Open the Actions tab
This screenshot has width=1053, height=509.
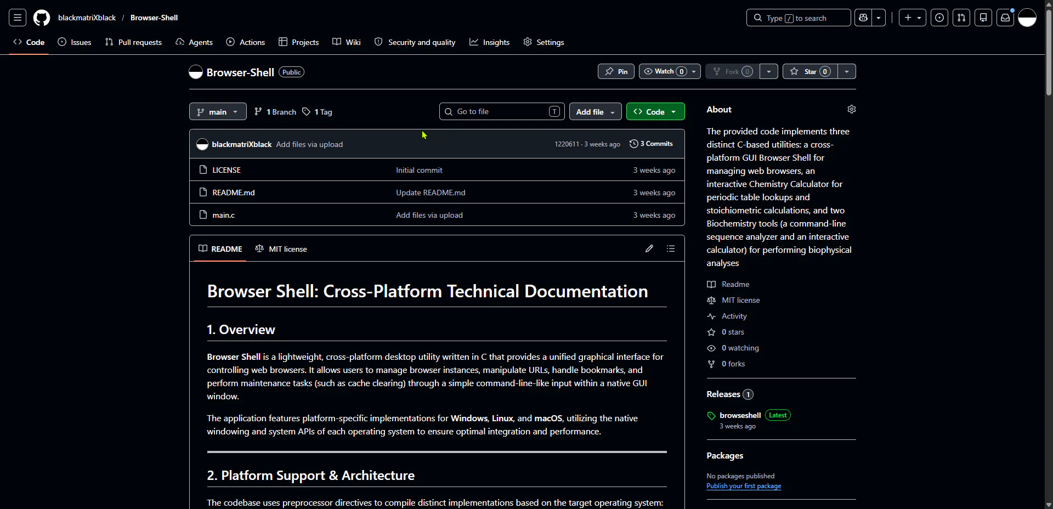tap(246, 42)
